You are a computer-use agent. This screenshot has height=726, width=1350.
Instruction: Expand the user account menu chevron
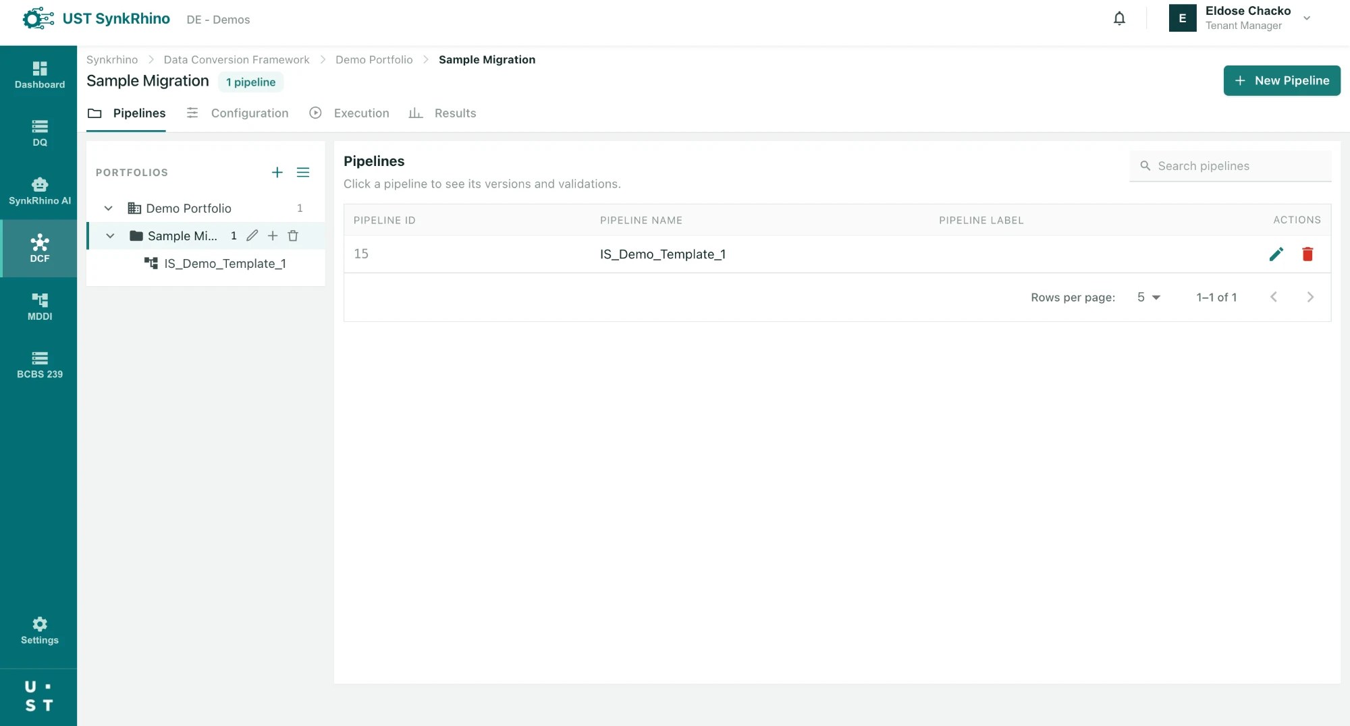pyautogui.click(x=1307, y=18)
